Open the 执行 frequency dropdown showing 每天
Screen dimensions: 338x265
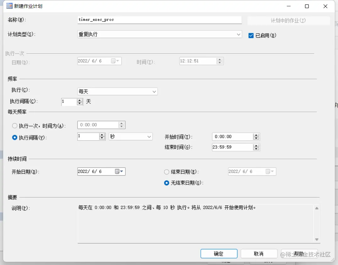(117, 92)
